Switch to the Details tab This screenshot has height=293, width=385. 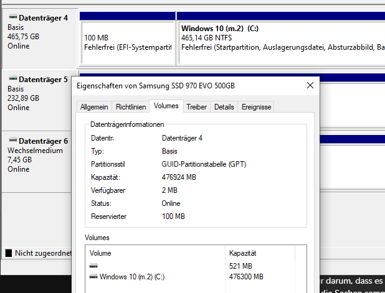coord(224,107)
